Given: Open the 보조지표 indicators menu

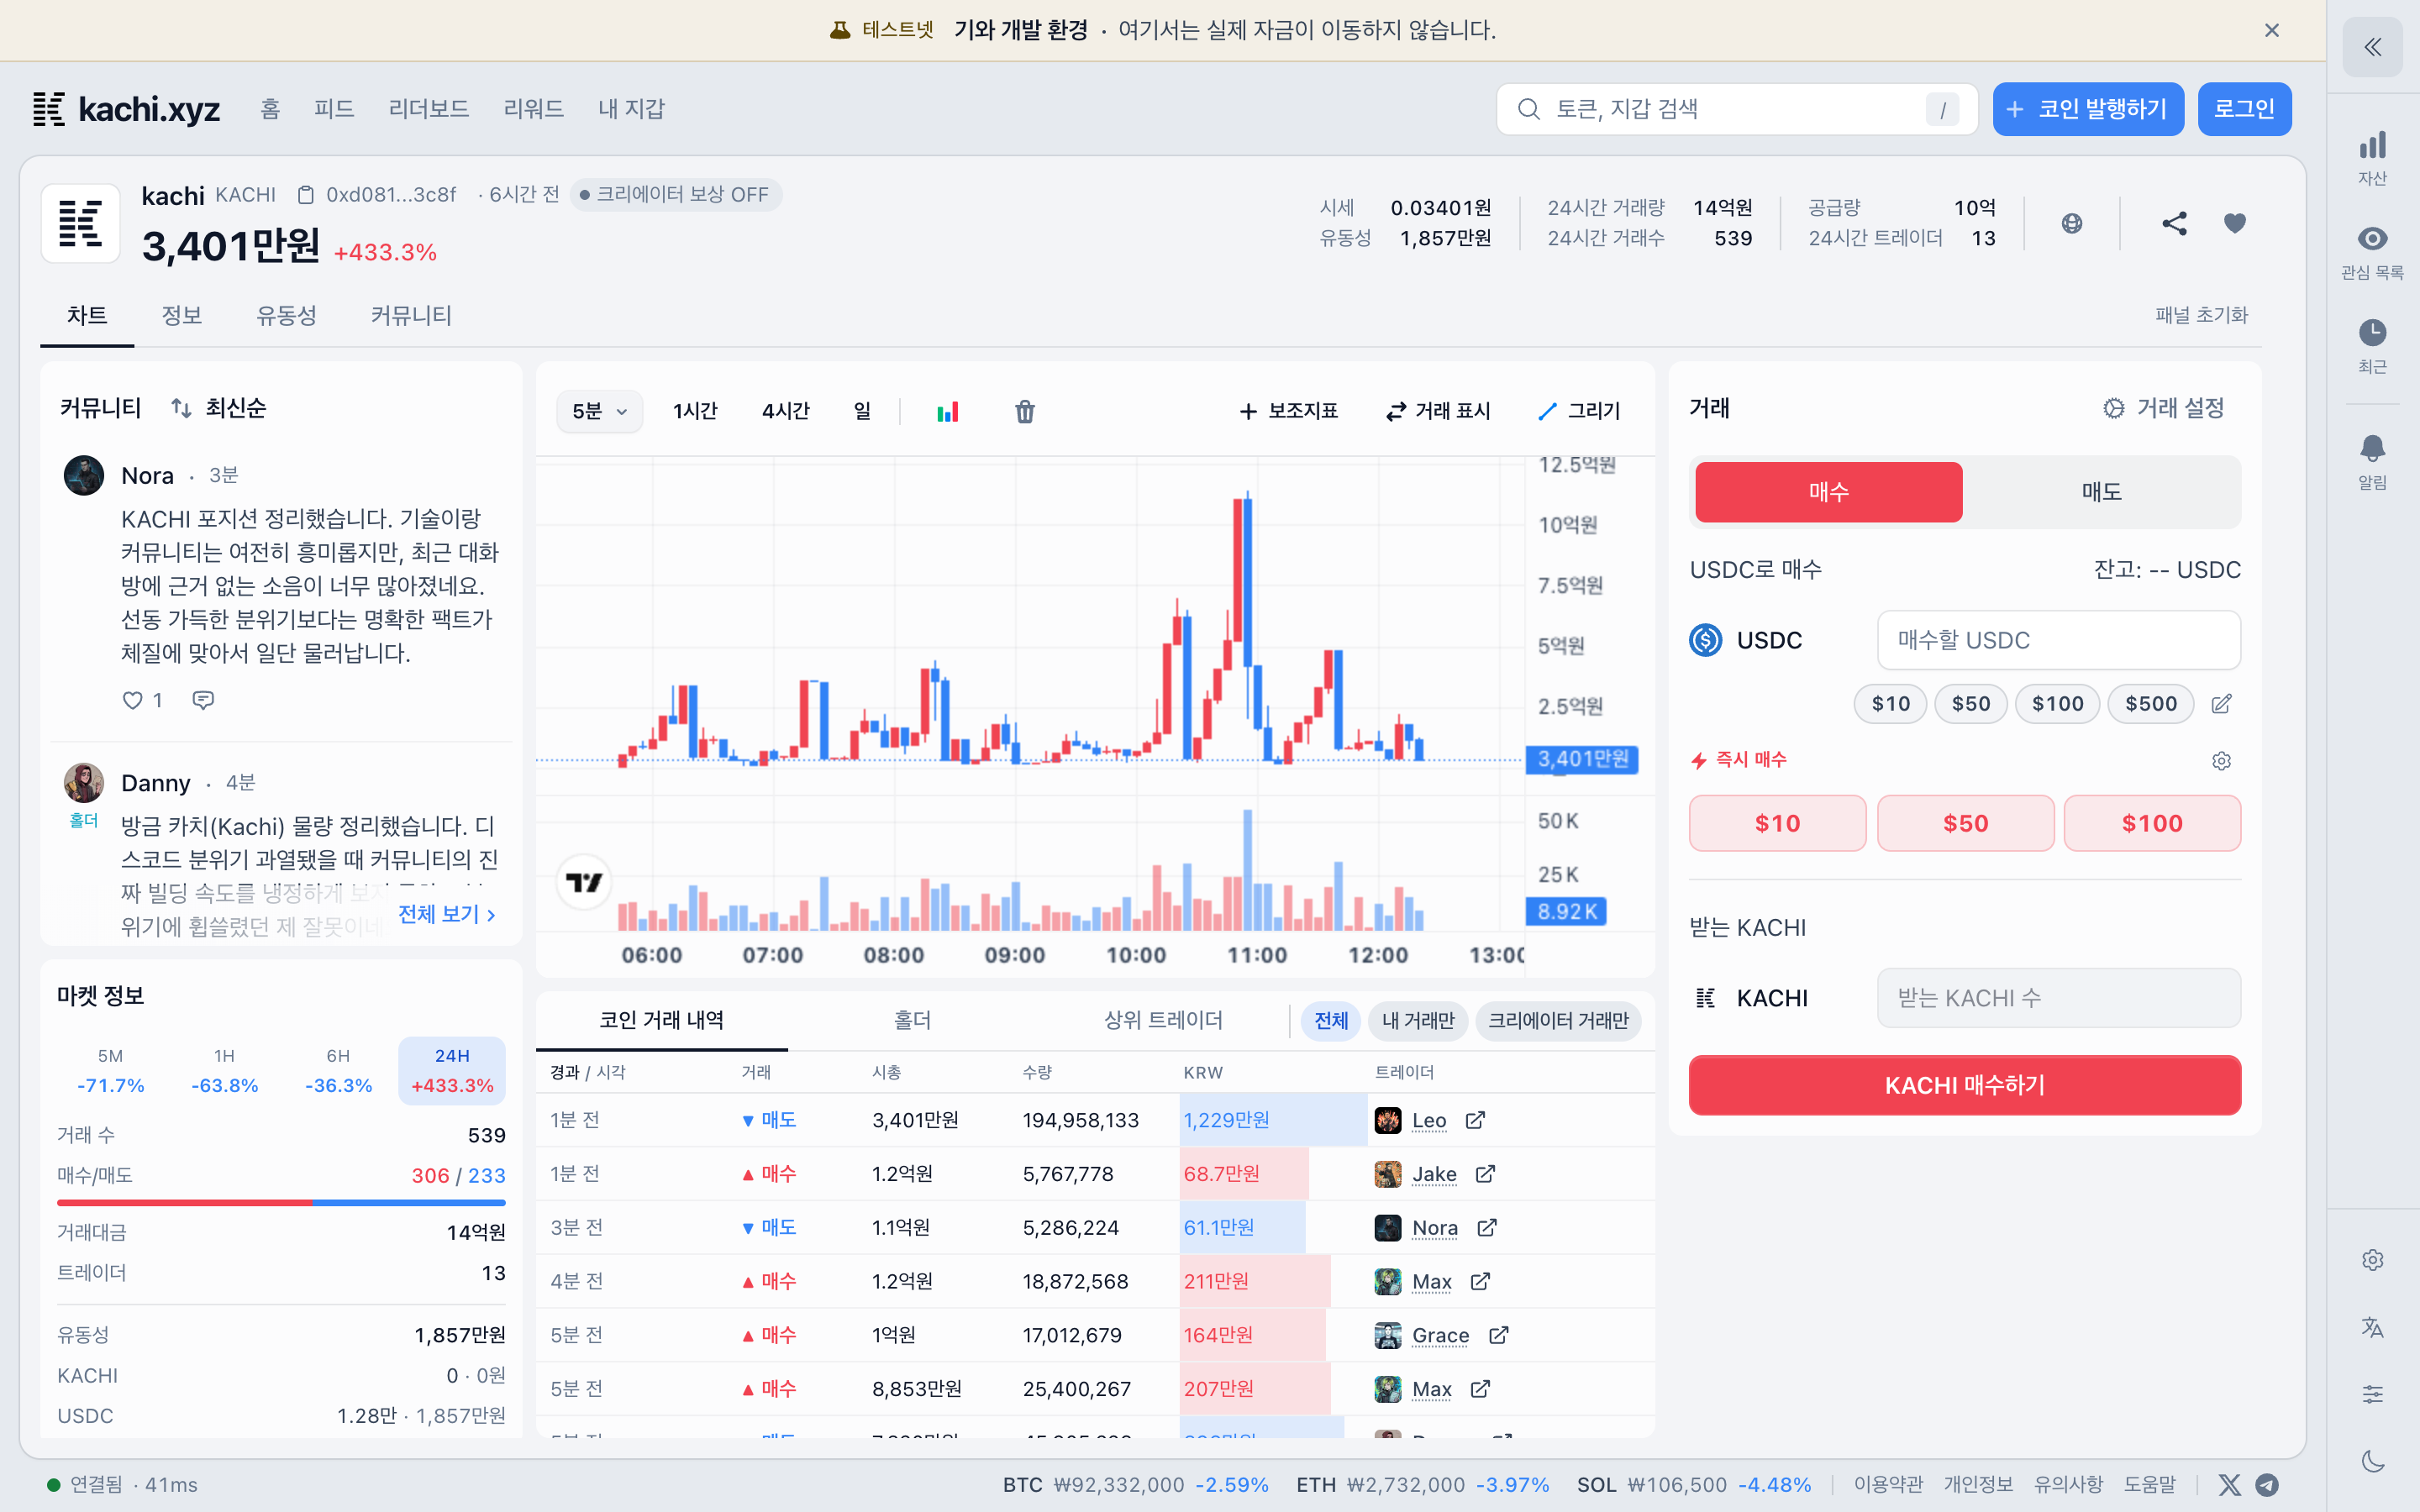Looking at the screenshot, I should [1288, 411].
